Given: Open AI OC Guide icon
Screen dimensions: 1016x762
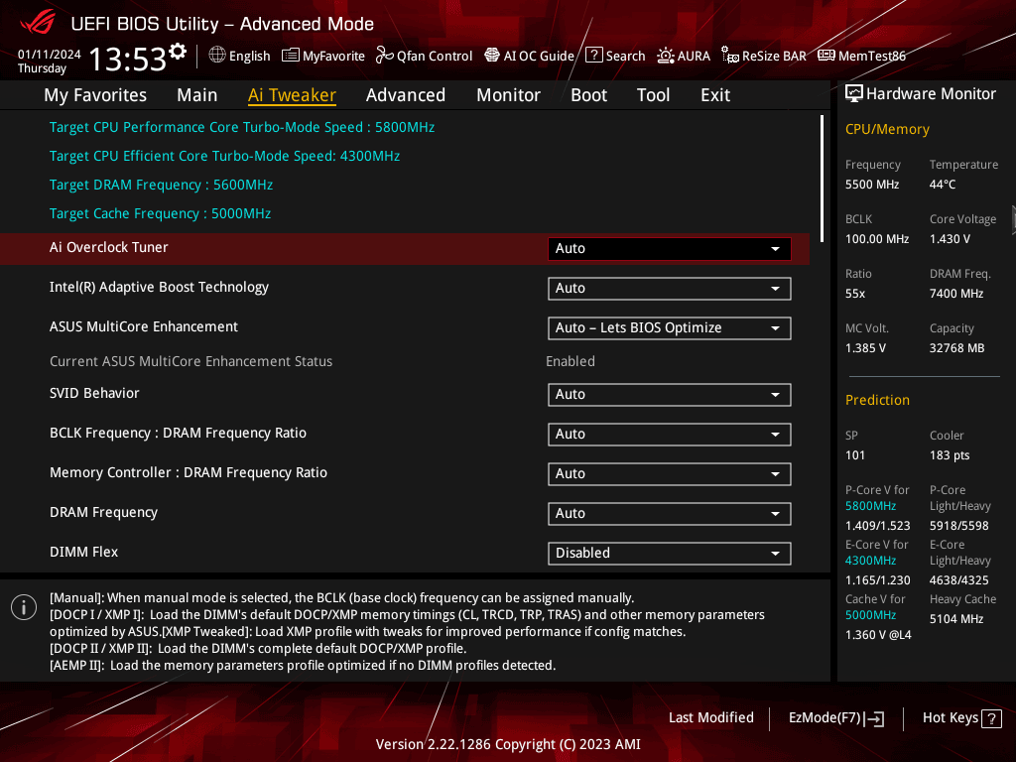Looking at the screenshot, I should point(492,56).
